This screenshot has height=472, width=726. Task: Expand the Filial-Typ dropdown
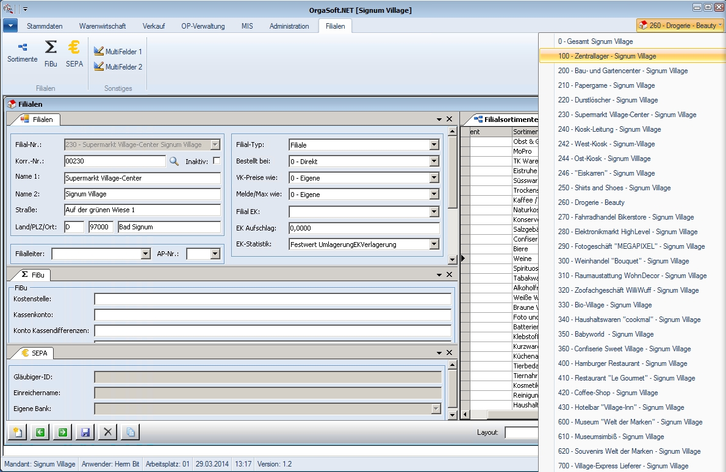(434, 145)
